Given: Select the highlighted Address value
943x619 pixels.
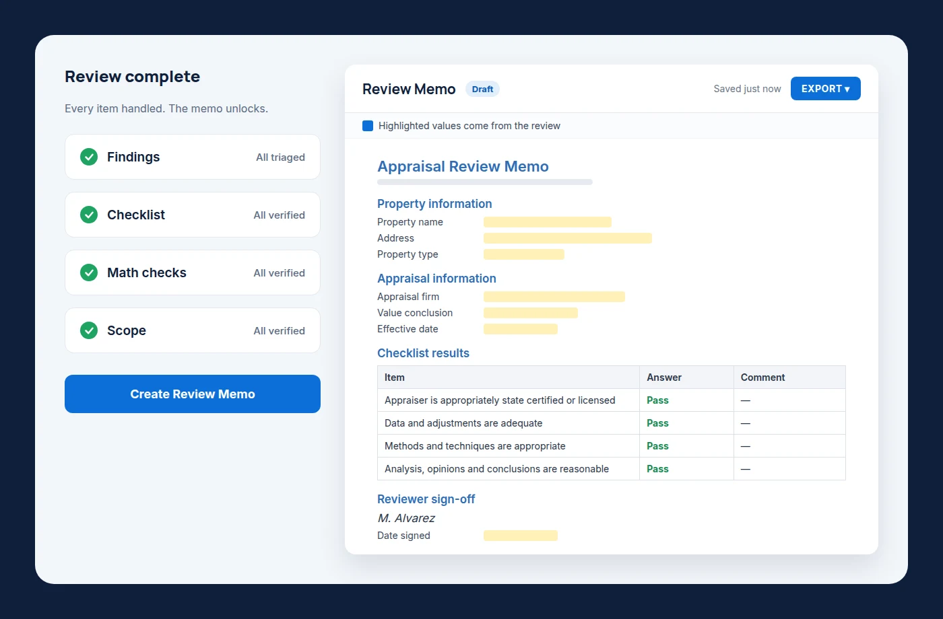Looking at the screenshot, I should click(568, 238).
